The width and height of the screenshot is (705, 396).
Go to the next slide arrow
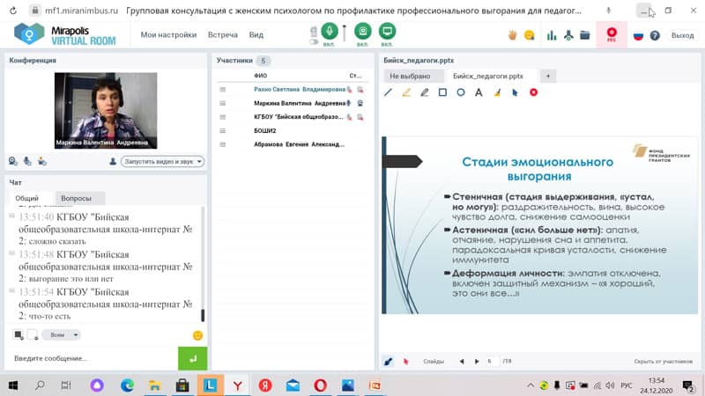point(477,362)
